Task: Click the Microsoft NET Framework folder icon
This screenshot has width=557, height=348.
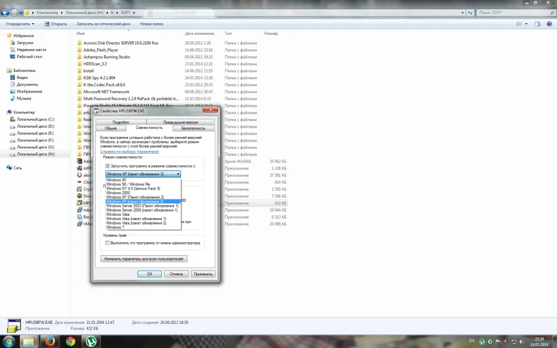Action: point(79,92)
